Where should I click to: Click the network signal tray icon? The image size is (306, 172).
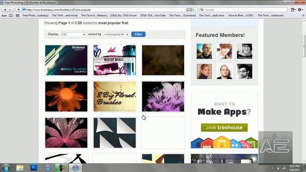point(284,168)
